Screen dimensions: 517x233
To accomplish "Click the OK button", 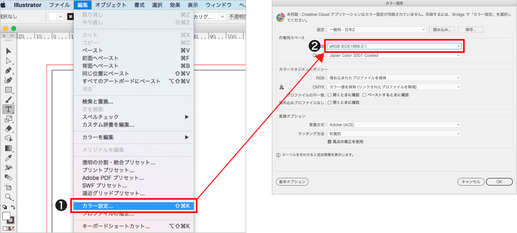I will [499, 182].
